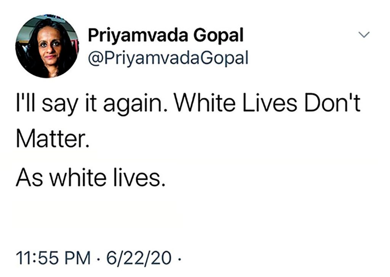The height and width of the screenshot is (277, 390).
Task: Click the word "Matter." on the second line
Action: point(53,142)
